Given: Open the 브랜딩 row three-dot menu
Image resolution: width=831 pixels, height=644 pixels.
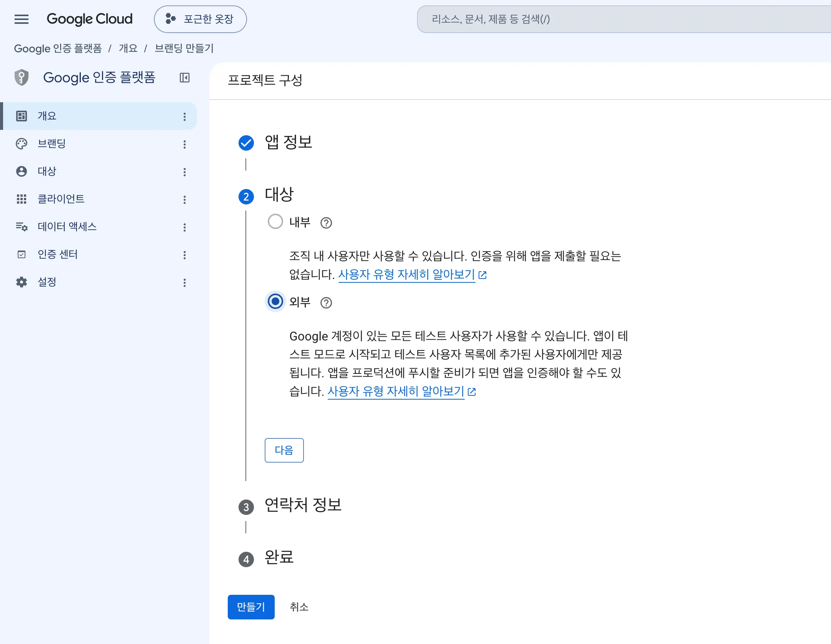Looking at the screenshot, I should (x=185, y=144).
